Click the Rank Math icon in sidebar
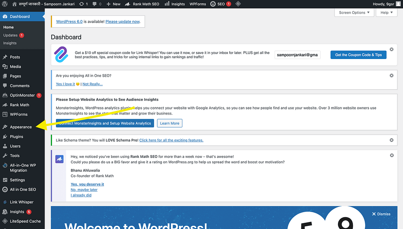Viewport: 403px width, 229px height. coord(5,105)
